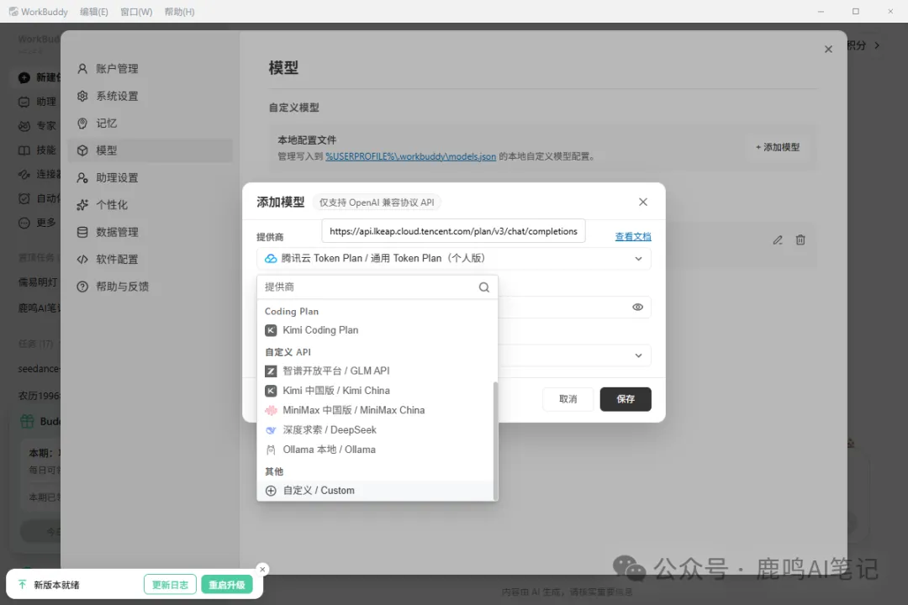The image size is (908, 605).
Task: Click the 重启升级 button
Action: (227, 585)
